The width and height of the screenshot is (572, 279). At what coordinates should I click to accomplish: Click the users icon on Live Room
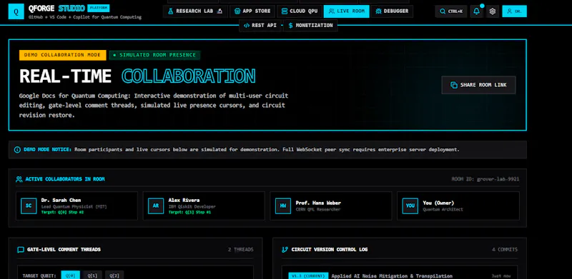pos(331,11)
